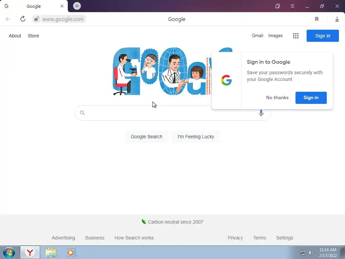Screen dimensions: 345x259
Task: Click the About link
Action: (15, 36)
